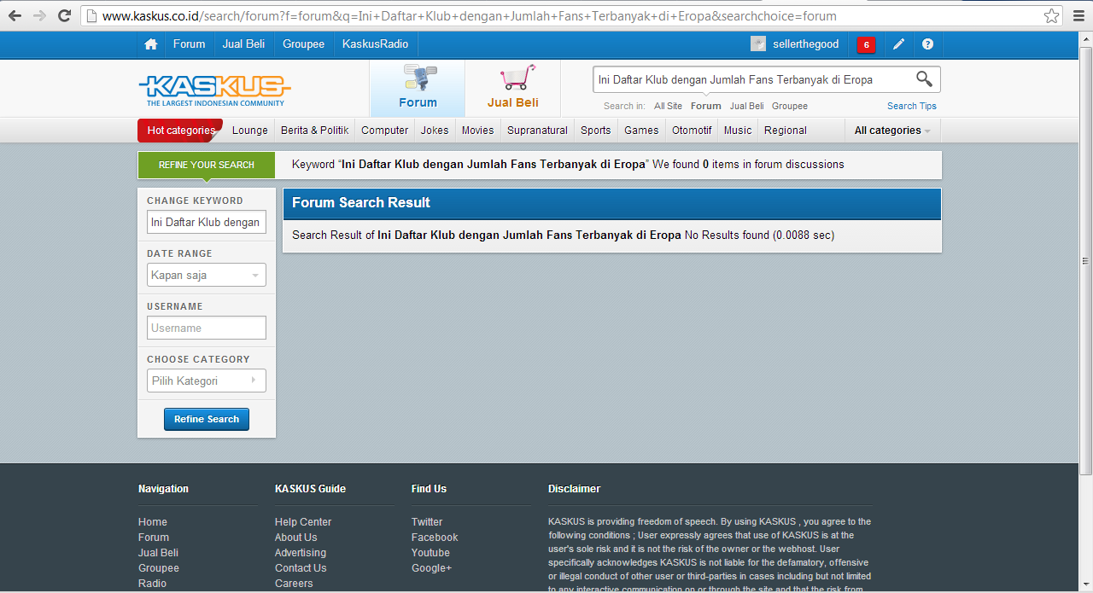Open the footer Contact Us link
Image resolution: width=1093 pixels, height=593 pixels.
click(x=301, y=568)
